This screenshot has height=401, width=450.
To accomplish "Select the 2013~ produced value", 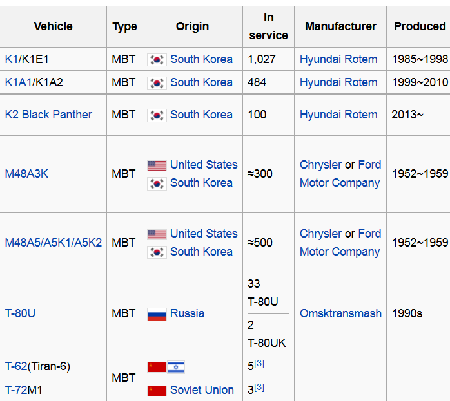I will (x=407, y=115).
